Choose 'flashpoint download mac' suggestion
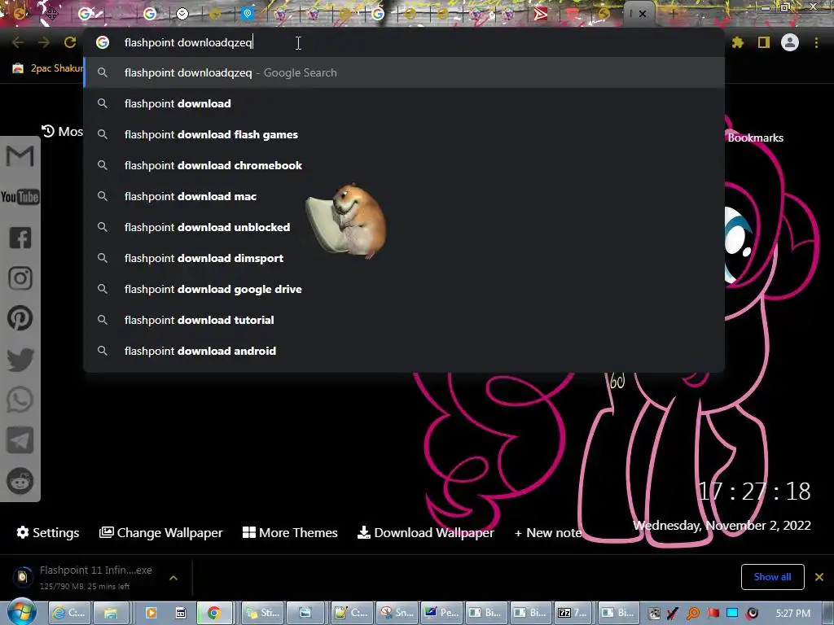The width and height of the screenshot is (834, 625). pos(404,196)
